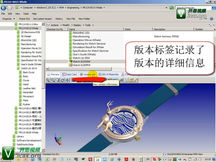Click the help question mark icon

212,19
